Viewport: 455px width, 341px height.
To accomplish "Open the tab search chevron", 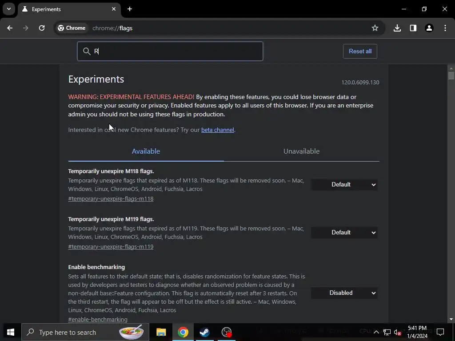I will 9,9.
